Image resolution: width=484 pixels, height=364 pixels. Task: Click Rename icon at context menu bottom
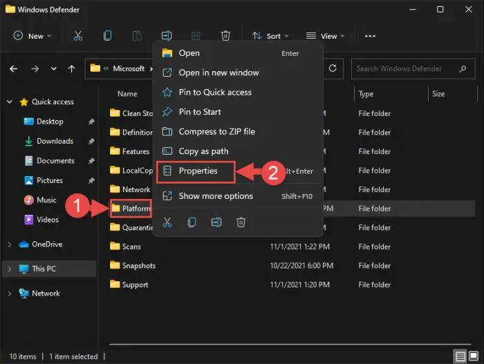[x=216, y=222]
